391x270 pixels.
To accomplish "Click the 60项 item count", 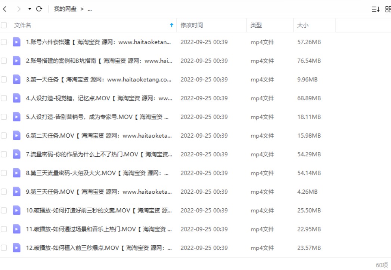I will coord(382,265).
